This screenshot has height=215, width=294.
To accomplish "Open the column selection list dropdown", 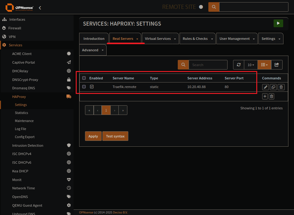I will click(264, 65).
